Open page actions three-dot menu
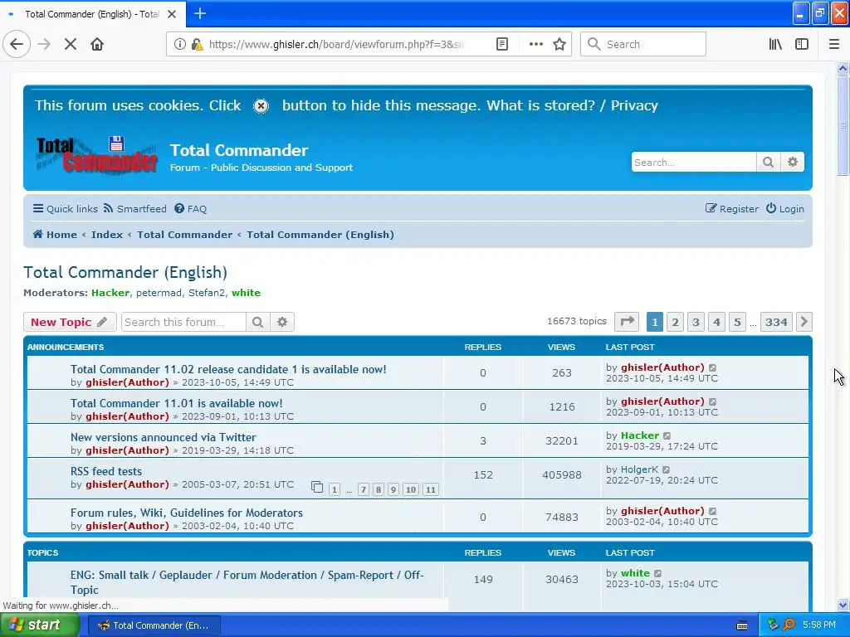The image size is (850, 637). (535, 45)
